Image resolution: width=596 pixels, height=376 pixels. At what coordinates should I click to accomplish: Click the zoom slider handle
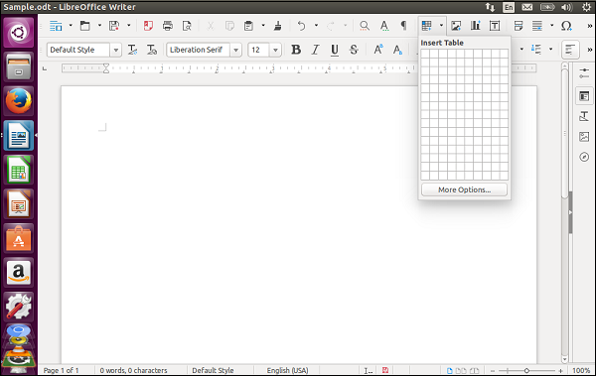(x=526, y=370)
